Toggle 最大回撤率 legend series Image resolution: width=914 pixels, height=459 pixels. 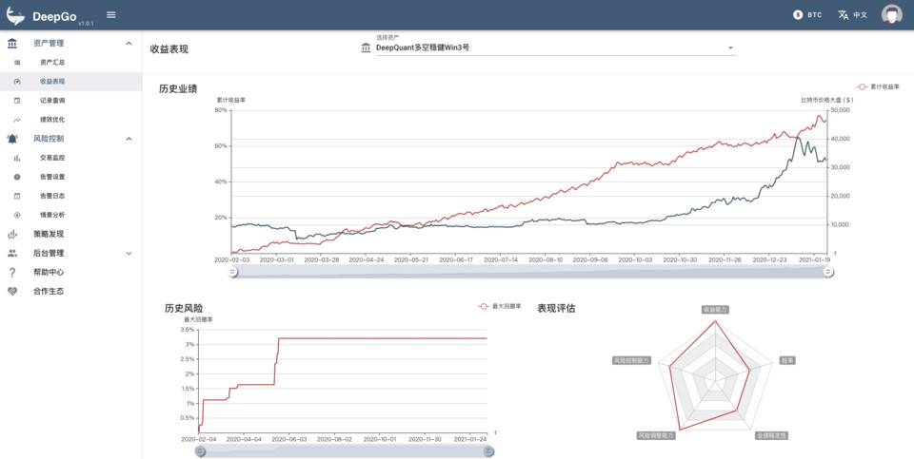[500, 306]
